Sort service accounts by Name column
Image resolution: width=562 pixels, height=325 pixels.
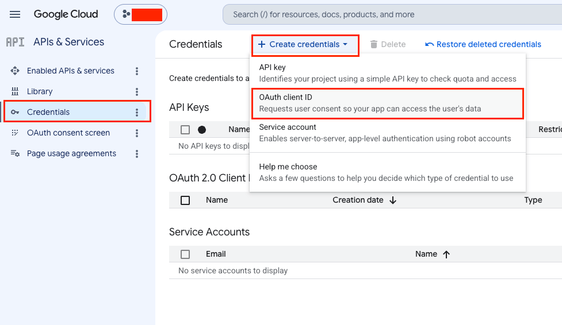tap(426, 254)
